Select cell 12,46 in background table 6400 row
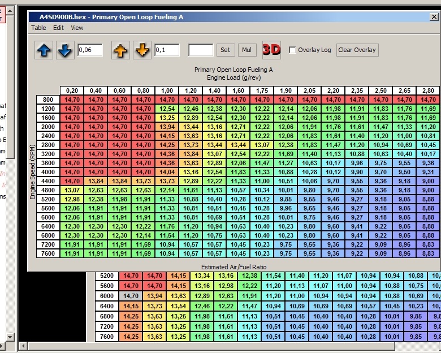The height and width of the screenshot is (353, 441). pyautogui.click(x=202, y=306)
